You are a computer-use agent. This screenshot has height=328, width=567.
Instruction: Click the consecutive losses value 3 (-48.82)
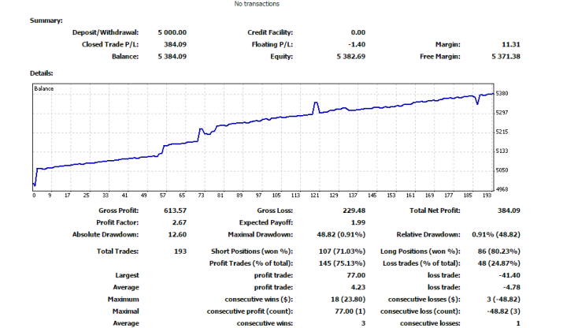click(x=504, y=300)
